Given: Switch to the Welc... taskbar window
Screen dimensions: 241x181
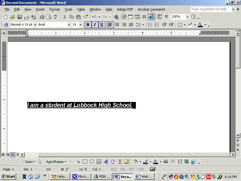Looking at the screenshot, I should tap(144, 176).
